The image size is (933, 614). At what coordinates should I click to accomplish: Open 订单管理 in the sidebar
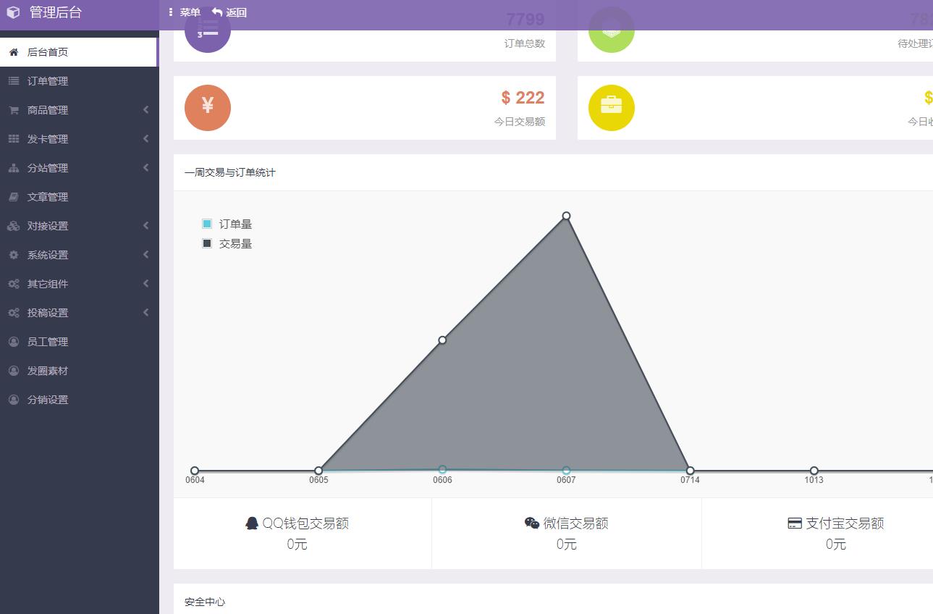pos(48,81)
